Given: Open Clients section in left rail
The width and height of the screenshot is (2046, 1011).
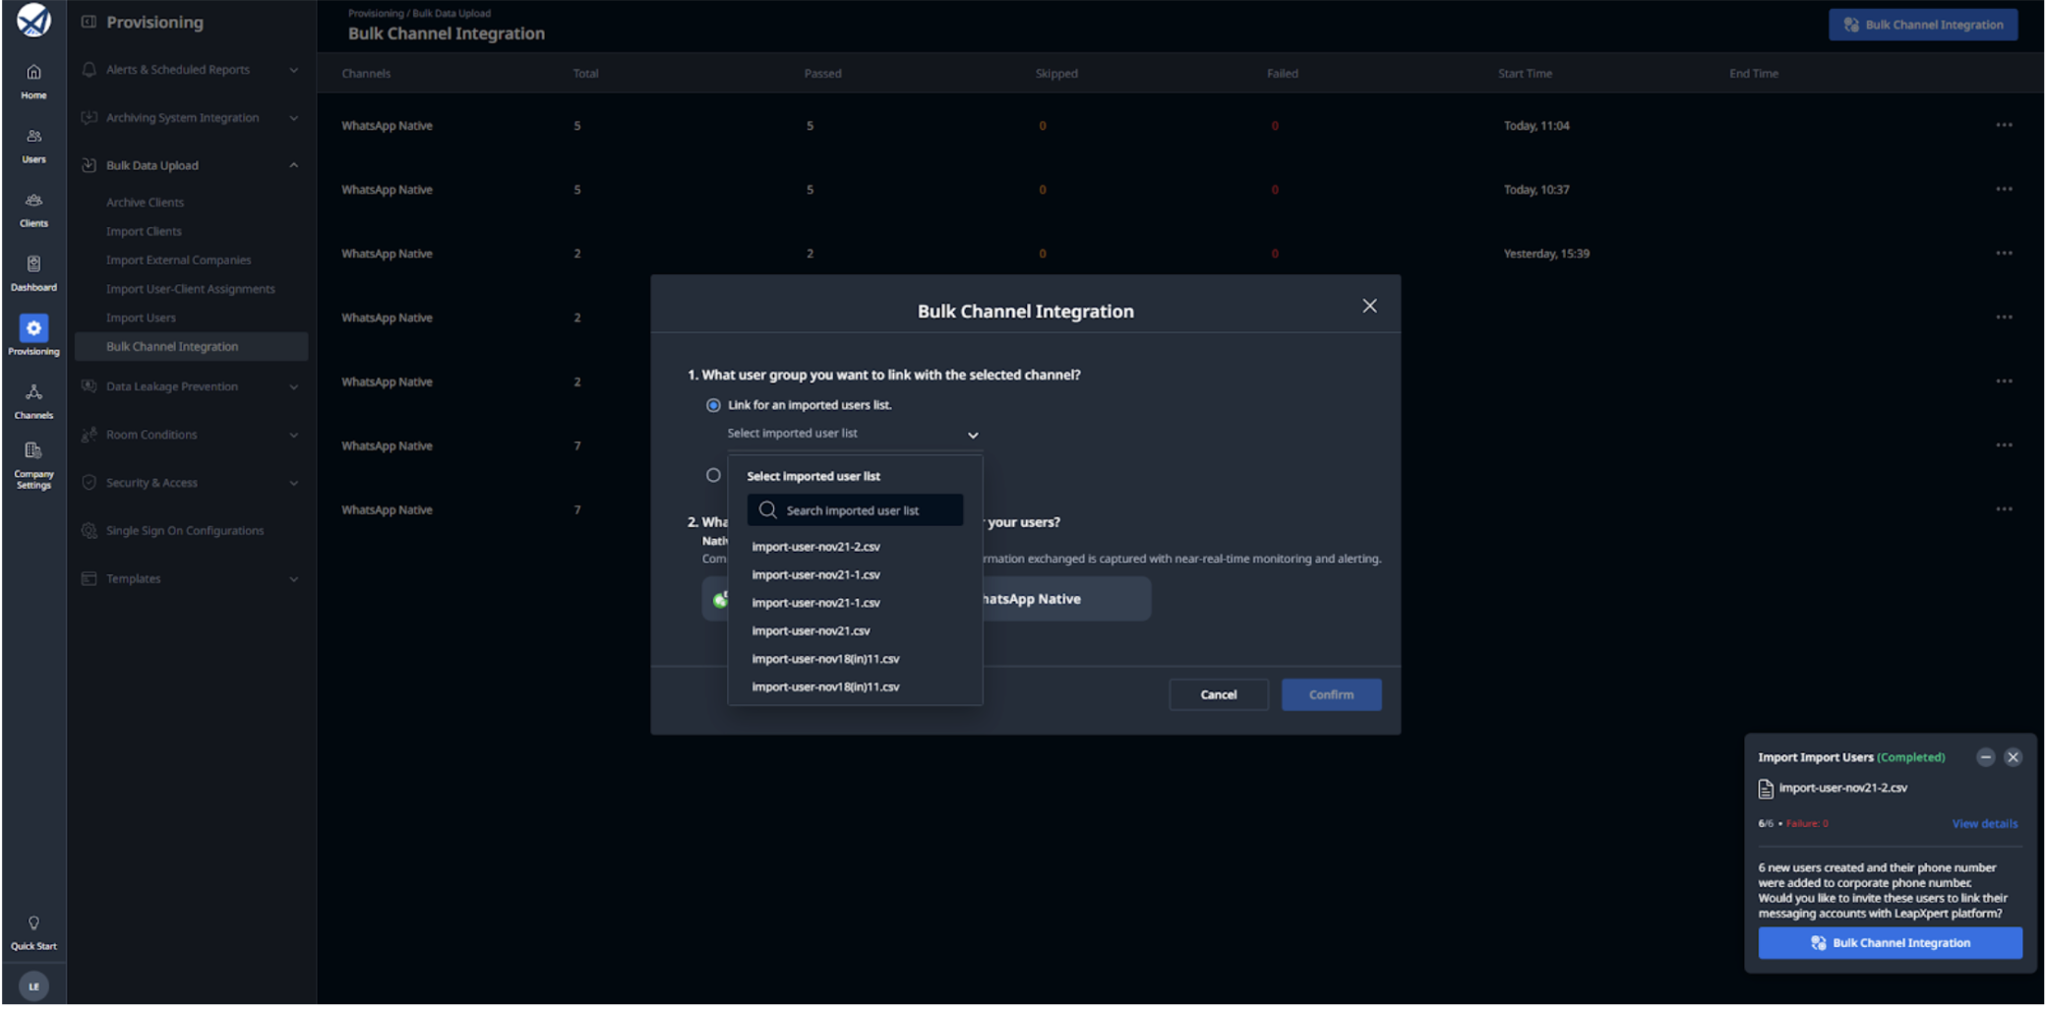Looking at the screenshot, I should [x=33, y=209].
